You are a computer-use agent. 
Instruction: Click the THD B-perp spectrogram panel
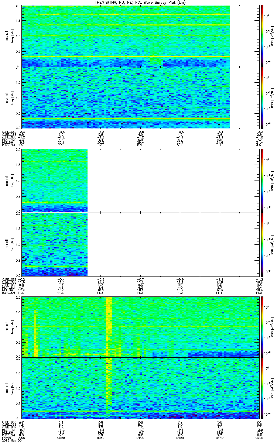tap(140, 181)
